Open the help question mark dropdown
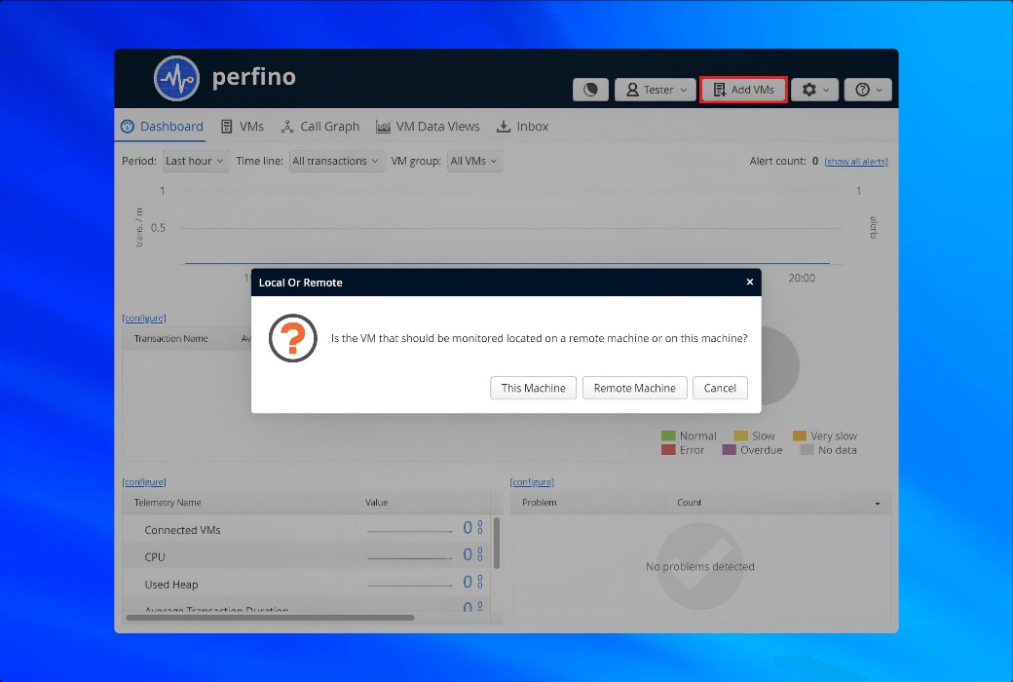The height and width of the screenshot is (682, 1013). point(868,90)
